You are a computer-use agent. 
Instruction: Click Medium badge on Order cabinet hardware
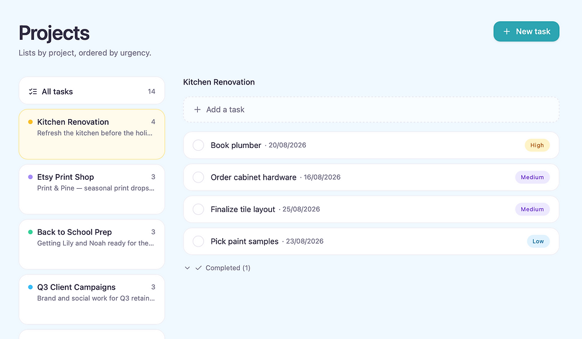[x=532, y=177]
